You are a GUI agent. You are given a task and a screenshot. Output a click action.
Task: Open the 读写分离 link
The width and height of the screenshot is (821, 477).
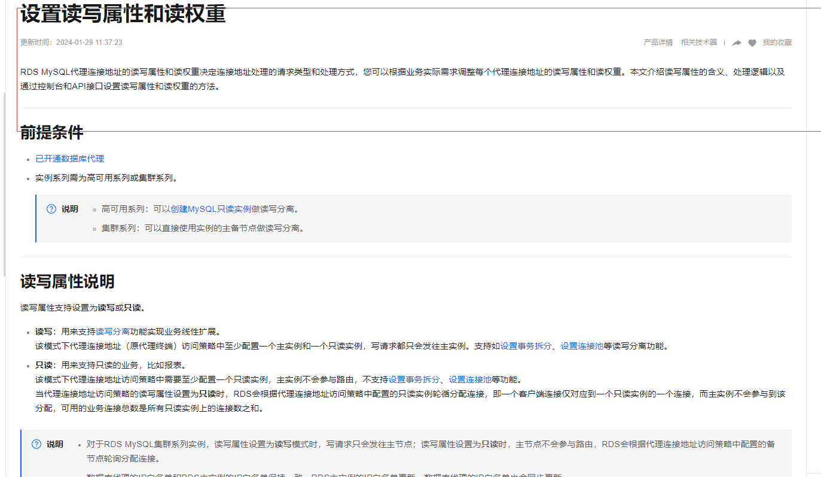pyautogui.click(x=113, y=331)
